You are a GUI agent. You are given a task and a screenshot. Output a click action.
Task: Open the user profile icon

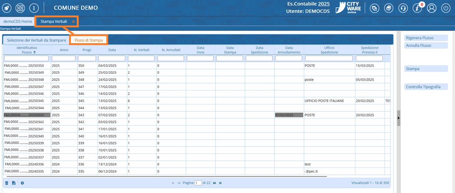[x=431, y=8]
